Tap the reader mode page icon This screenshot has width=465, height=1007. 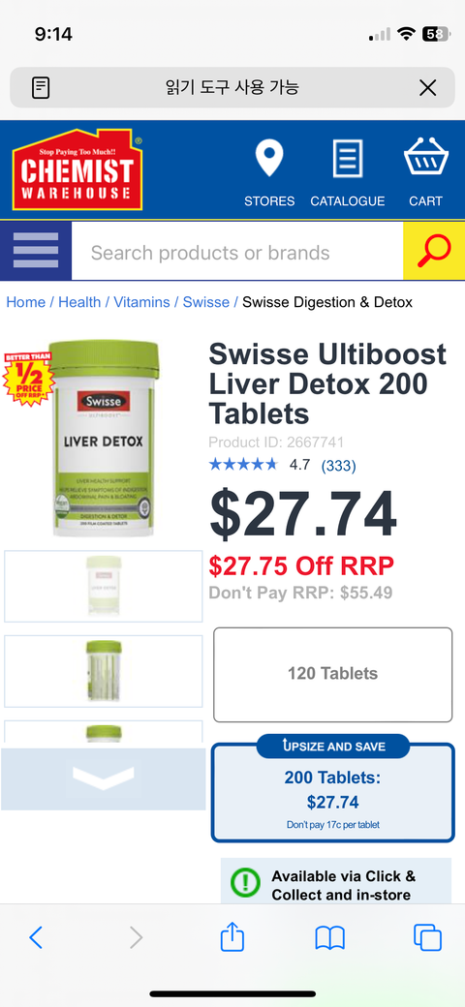[x=41, y=87]
